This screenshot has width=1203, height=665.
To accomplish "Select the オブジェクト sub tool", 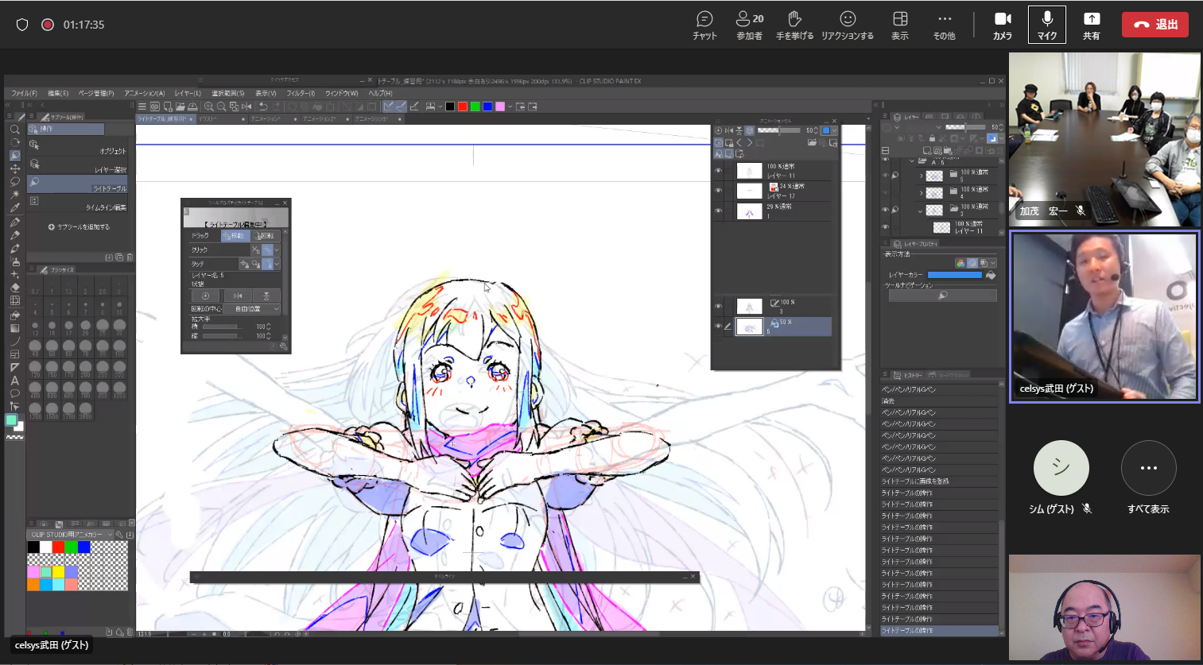I will (x=77, y=146).
